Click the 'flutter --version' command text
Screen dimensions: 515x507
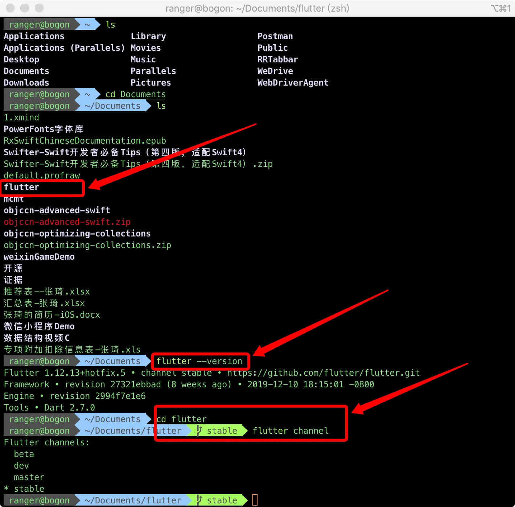tap(199, 361)
